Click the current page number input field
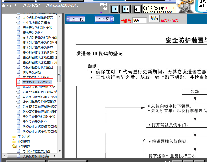Viewport: 207px width, 162px height. [140, 21]
